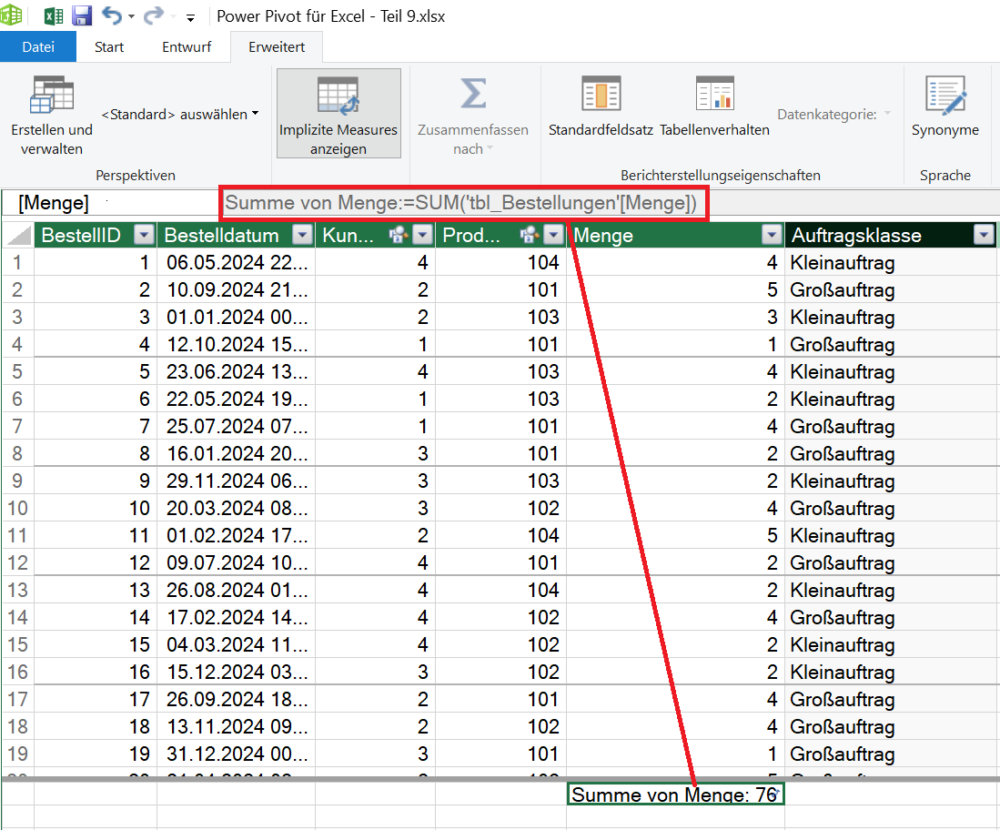Toggle Implizite Measures anzeigen
The width and height of the screenshot is (1000, 830).
point(338,114)
